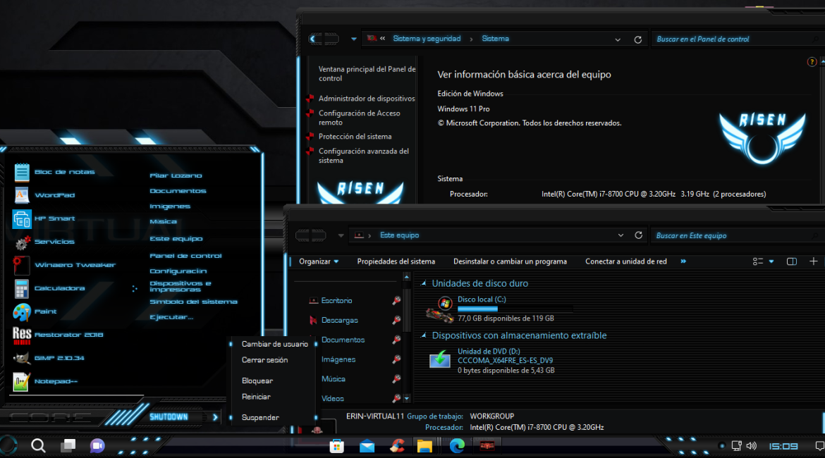
Task: Open Administrador de dispositivos link
Action: 366,99
